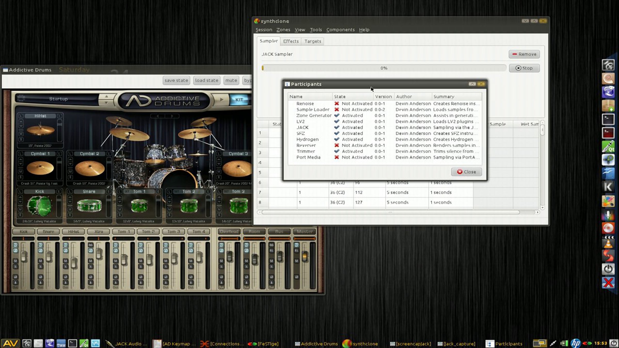Open the OpenOffice seagull icon in dock
The width and height of the screenshot is (619, 348).
click(x=608, y=173)
